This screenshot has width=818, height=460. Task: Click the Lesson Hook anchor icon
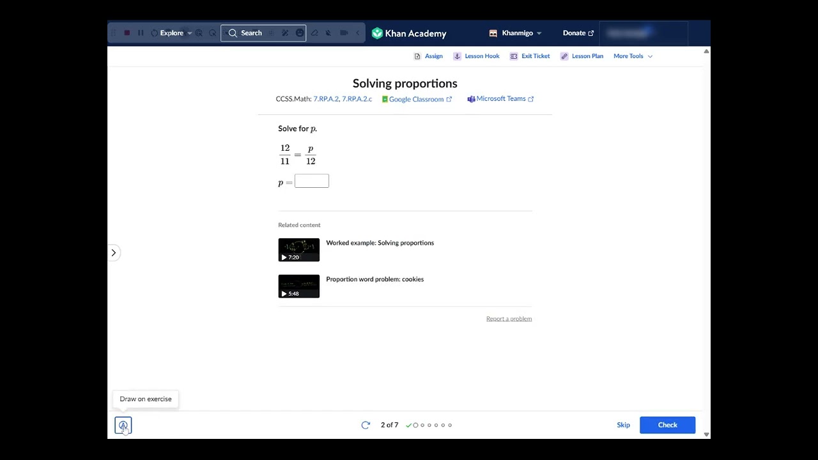pos(457,56)
